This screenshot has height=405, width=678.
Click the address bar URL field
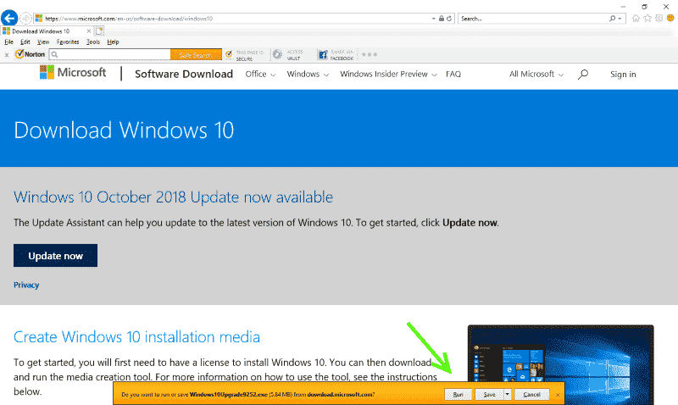234,19
